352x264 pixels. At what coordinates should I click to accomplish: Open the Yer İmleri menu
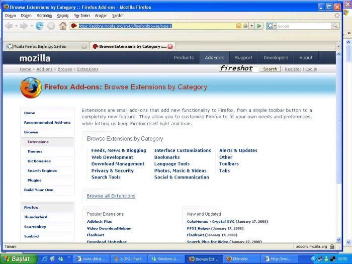tap(81, 16)
